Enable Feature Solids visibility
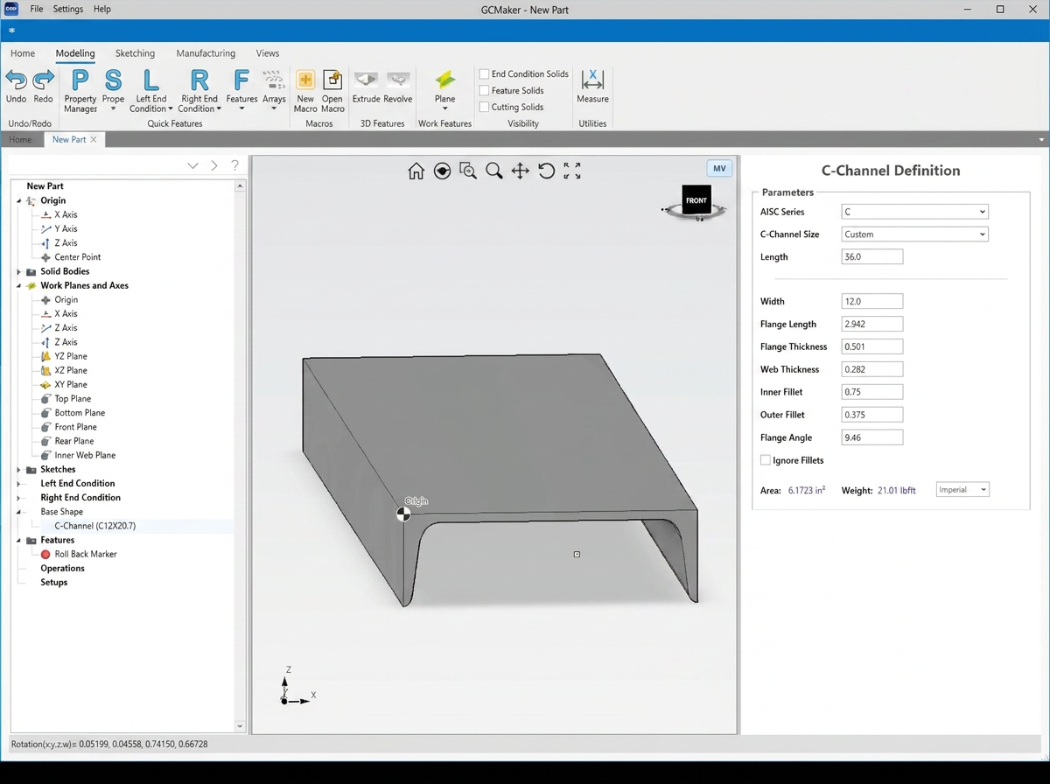1050x784 pixels. [484, 91]
